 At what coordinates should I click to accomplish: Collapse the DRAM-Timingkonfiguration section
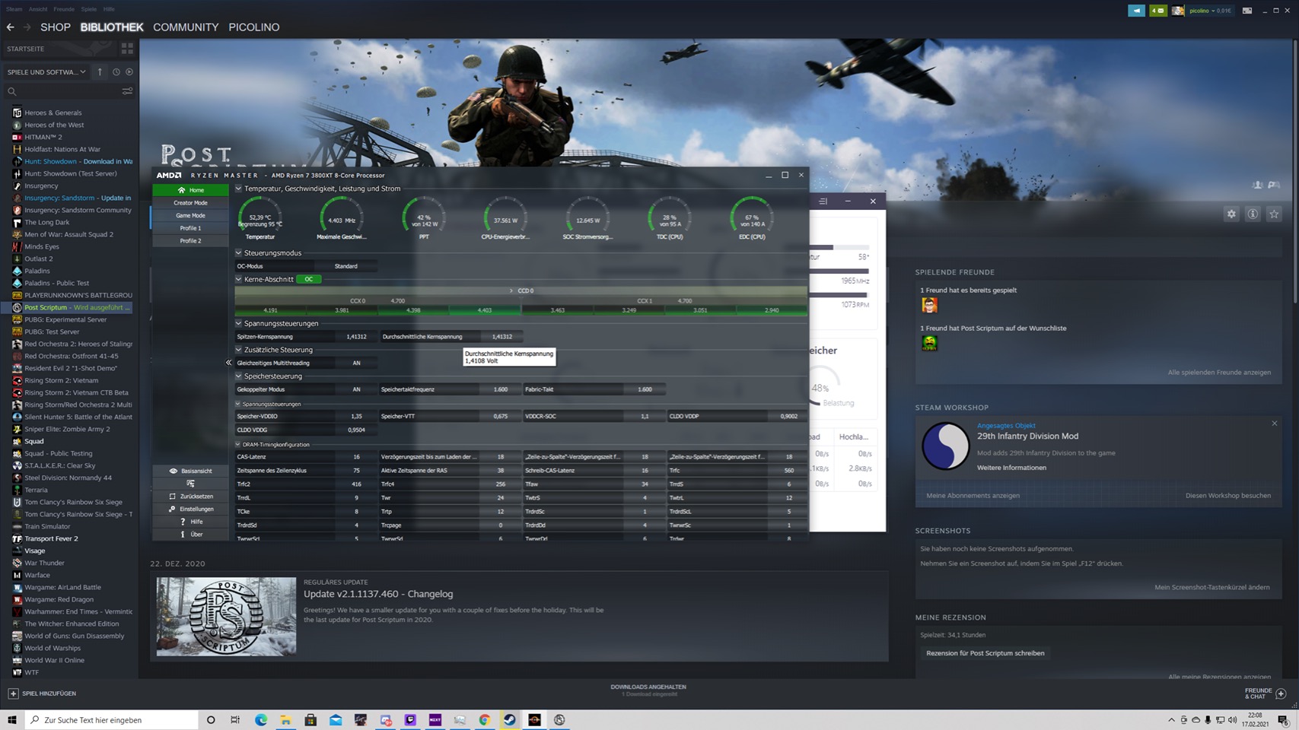(237, 445)
